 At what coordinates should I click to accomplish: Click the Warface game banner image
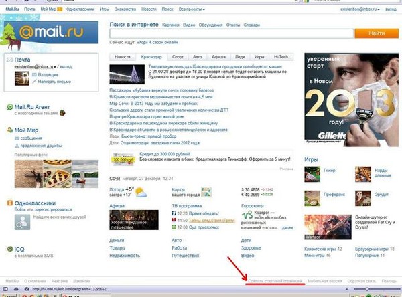(328, 227)
